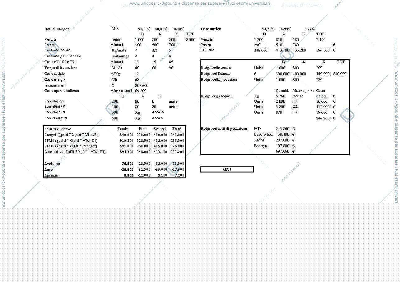This screenshot has width=400, height=282.
Task: Select the Δvolume total value 79.800
Action: click(128, 163)
